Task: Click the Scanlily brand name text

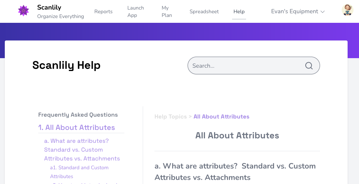Action: (49, 7)
